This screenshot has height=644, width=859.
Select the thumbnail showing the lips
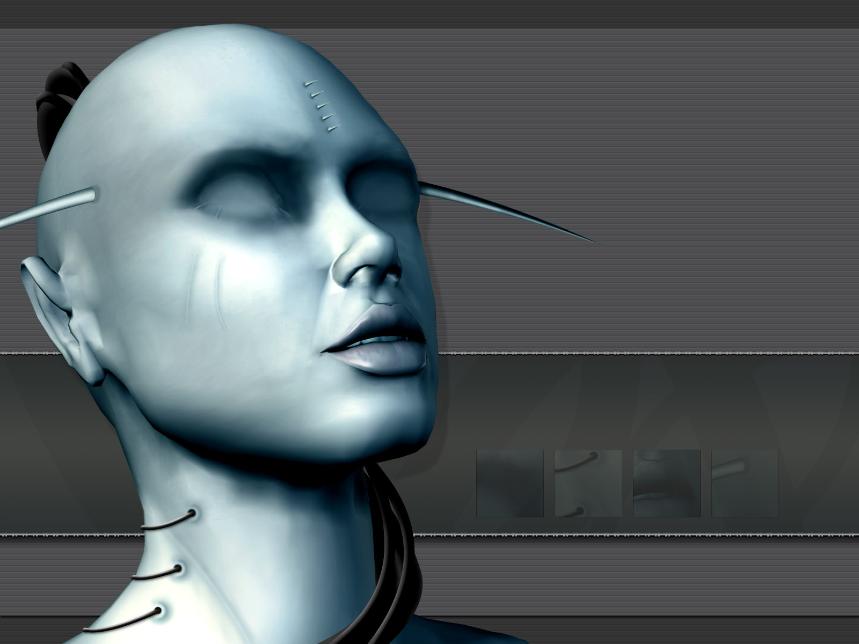coord(666,483)
